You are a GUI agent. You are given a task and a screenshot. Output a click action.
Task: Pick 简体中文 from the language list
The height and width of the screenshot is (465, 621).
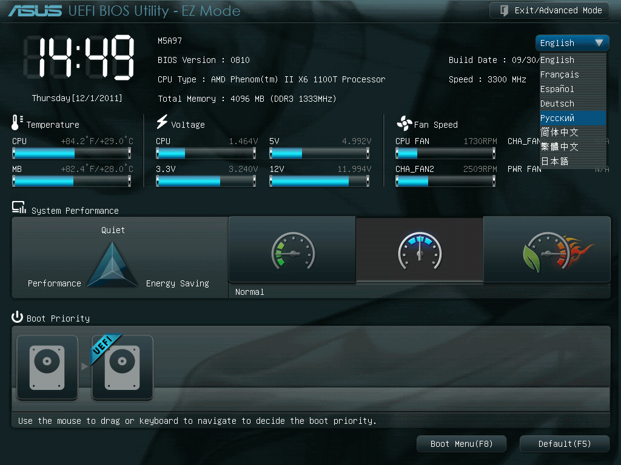572,133
